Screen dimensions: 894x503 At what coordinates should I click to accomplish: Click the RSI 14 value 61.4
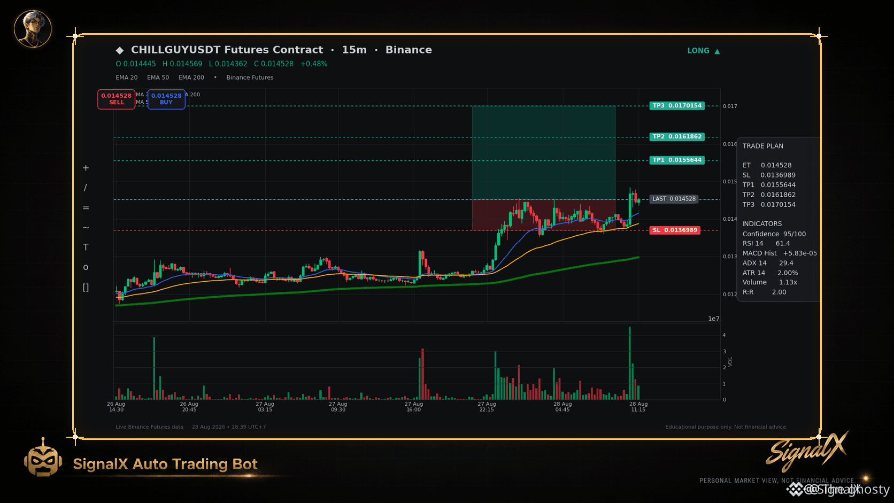click(782, 244)
